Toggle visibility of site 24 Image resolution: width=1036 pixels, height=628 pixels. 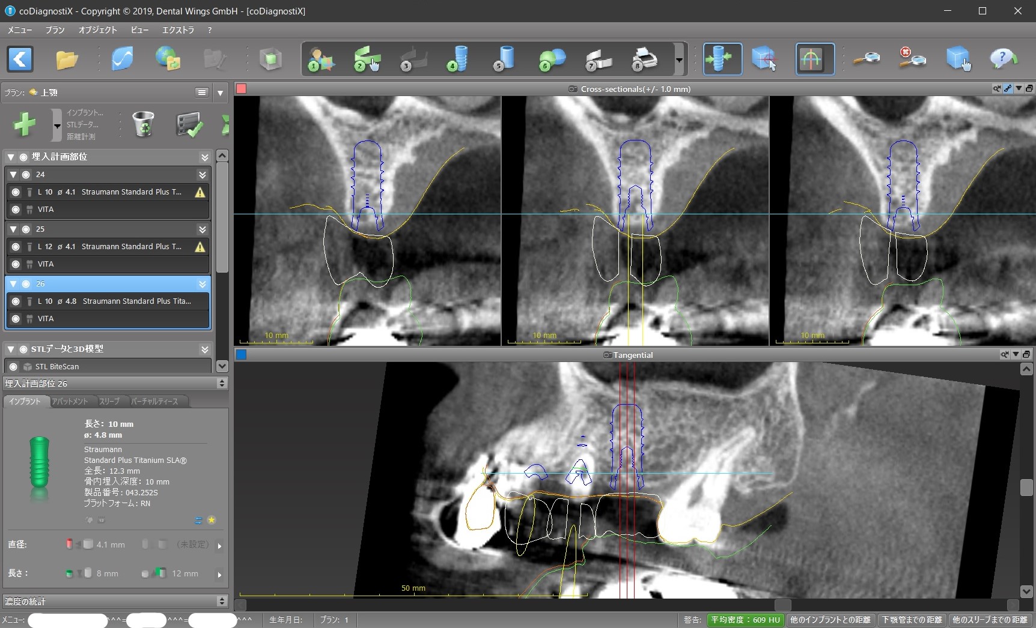(x=26, y=175)
